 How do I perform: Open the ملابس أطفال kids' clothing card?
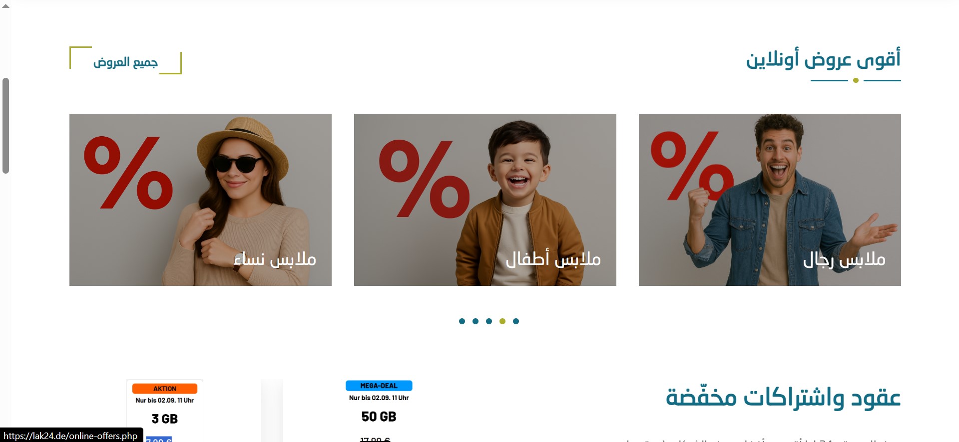(x=485, y=200)
